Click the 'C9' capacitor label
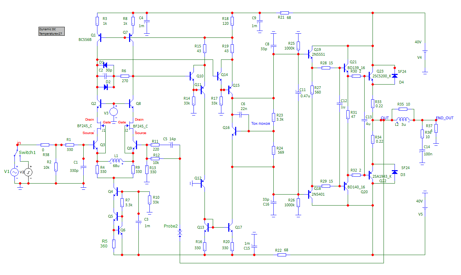This screenshot has height=275, width=461. [x=254, y=18]
